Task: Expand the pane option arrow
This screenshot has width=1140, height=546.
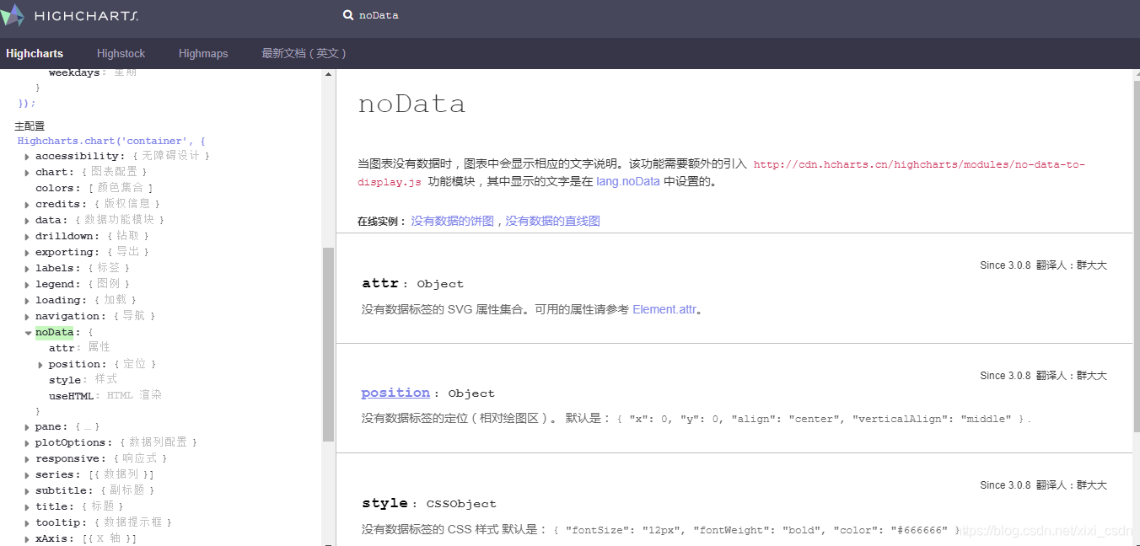Action: pos(27,428)
